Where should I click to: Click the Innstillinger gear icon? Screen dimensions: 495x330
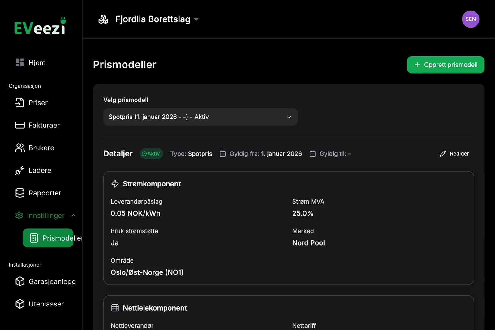coord(19,216)
